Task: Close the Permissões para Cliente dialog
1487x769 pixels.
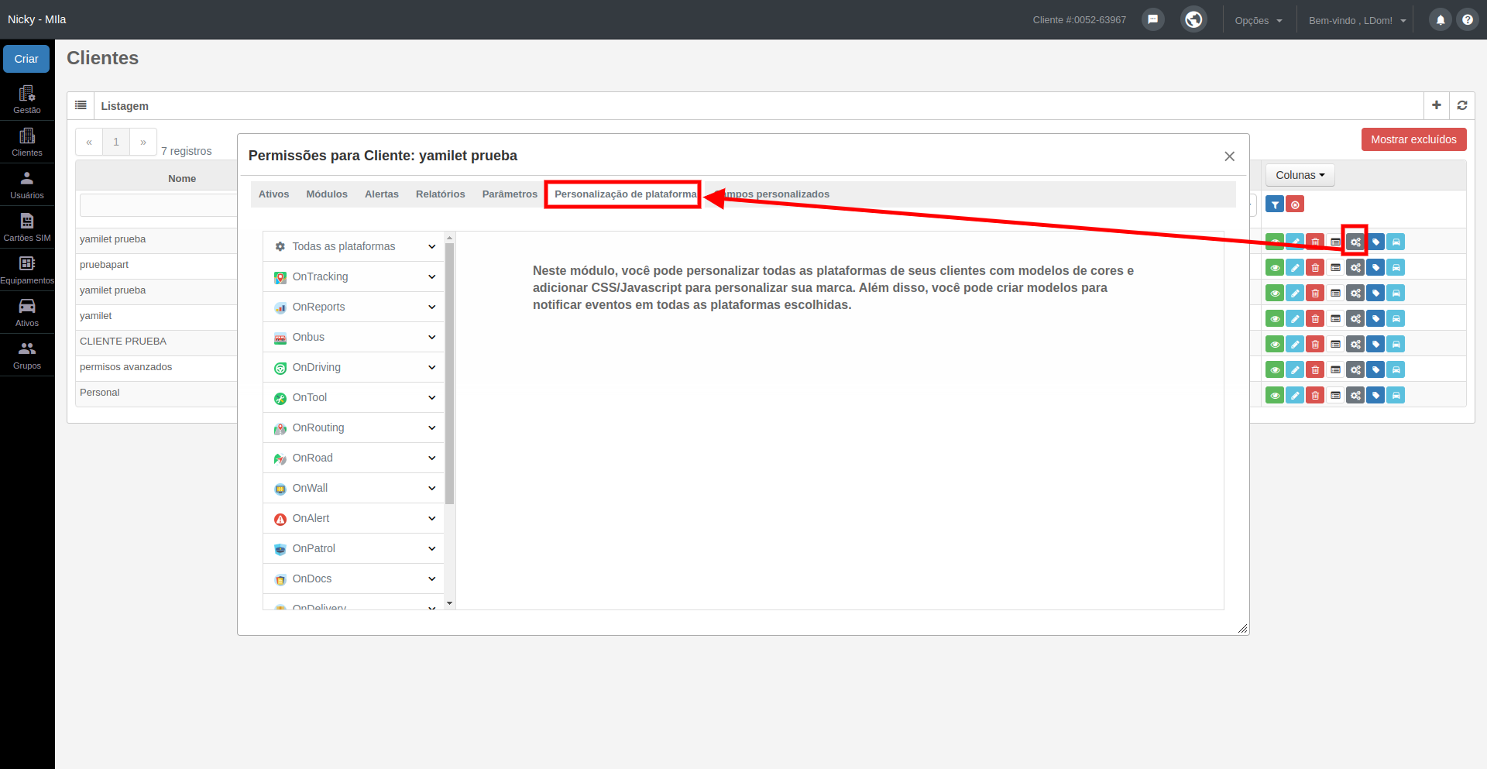Action: click(x=1229, y=156)
